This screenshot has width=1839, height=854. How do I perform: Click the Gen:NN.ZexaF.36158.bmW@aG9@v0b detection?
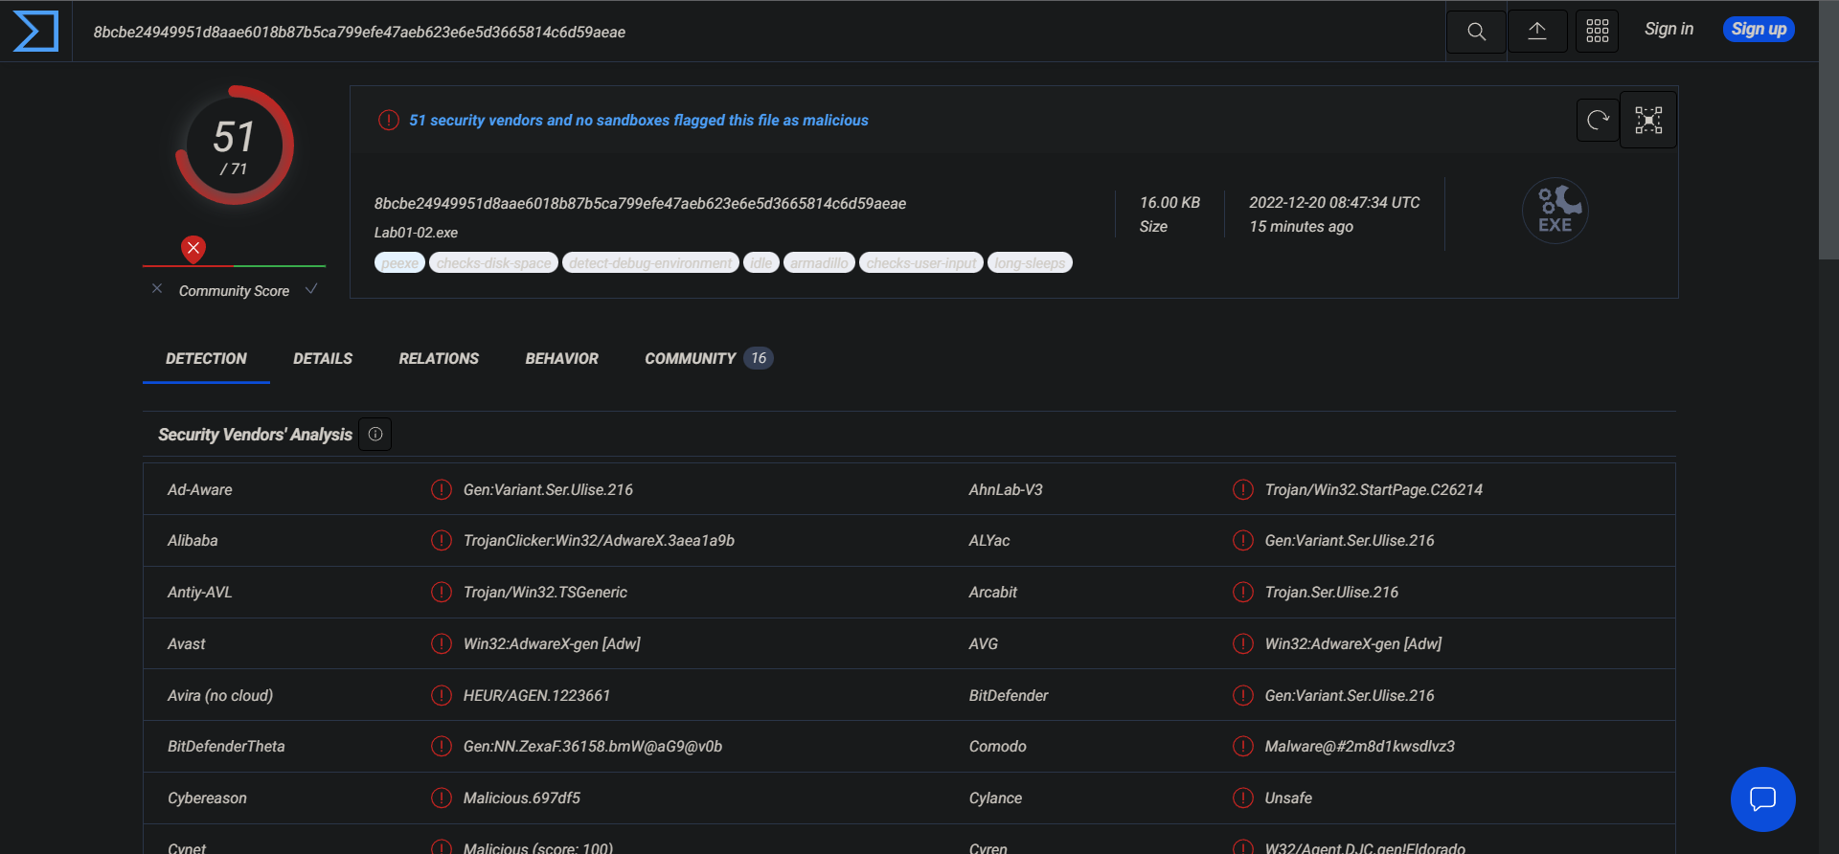click(x=593, y=746)
